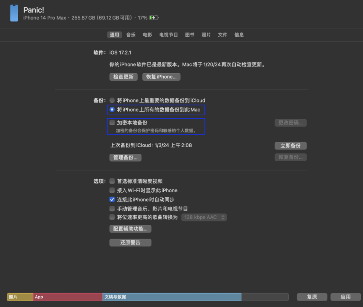
Task: Click the yellow 照片 storage segment
Action: point(20,297)
